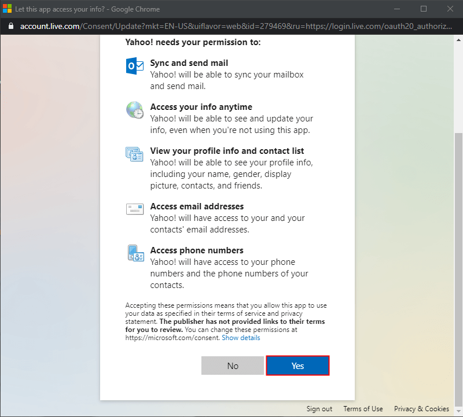Click the 'Access email addresses' heading

197,206
